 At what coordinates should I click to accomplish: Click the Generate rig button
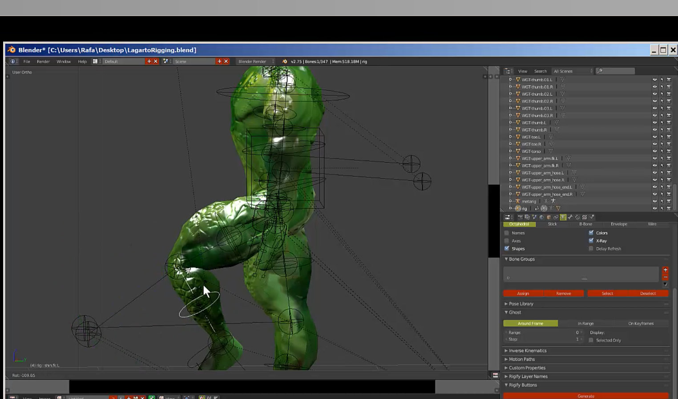[585, 396]
